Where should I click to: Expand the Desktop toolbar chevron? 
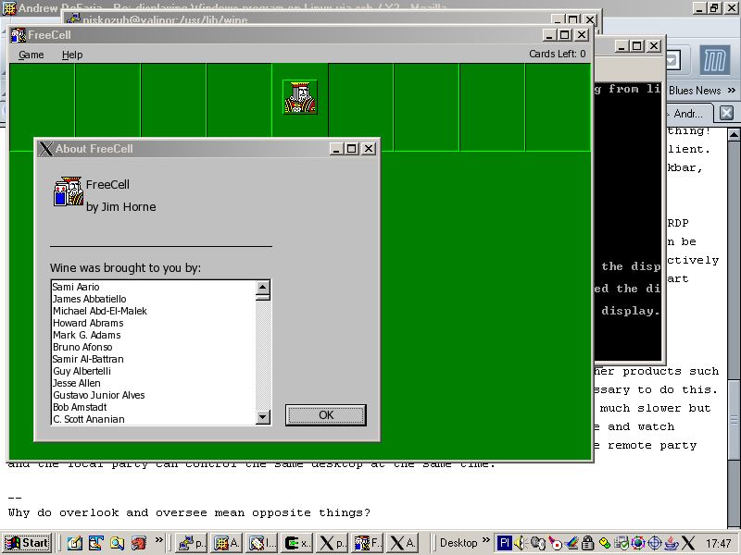485,540
